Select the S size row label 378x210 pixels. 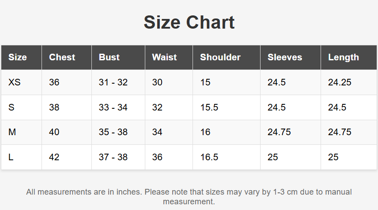[11, 107]
